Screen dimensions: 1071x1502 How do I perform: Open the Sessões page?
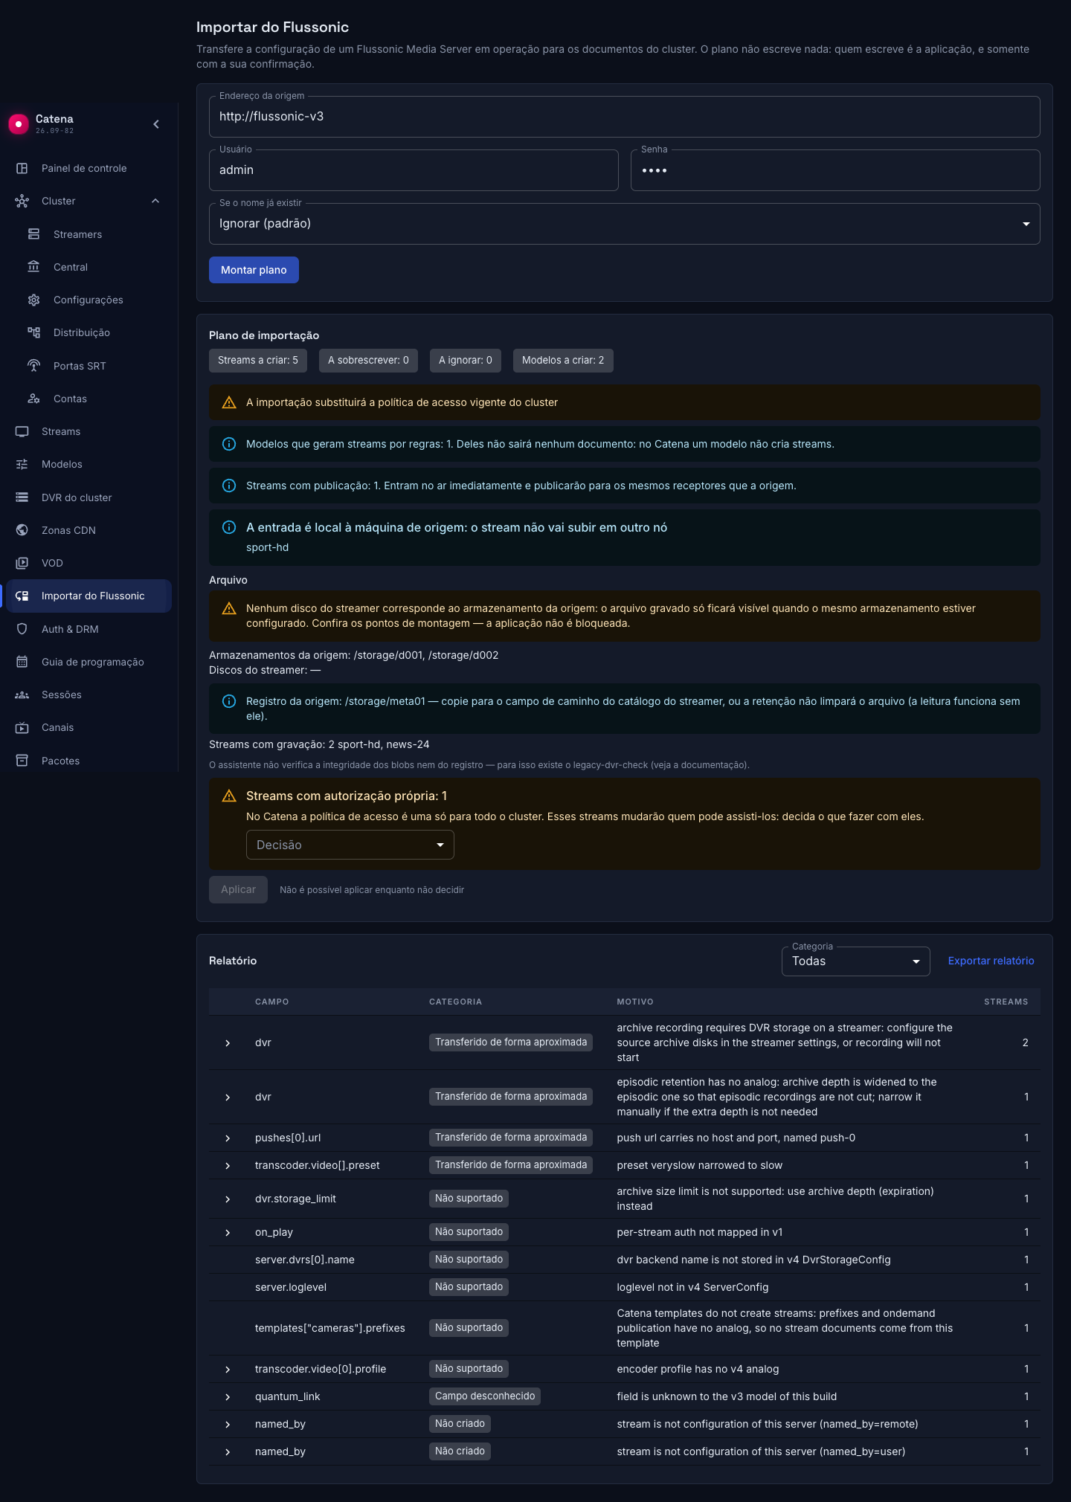coord(89,695)
